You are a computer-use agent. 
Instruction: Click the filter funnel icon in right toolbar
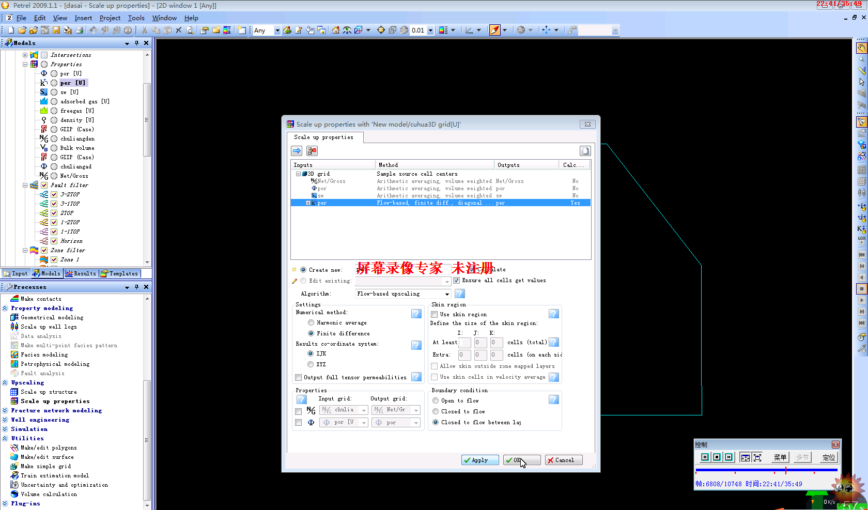(861, 144)
